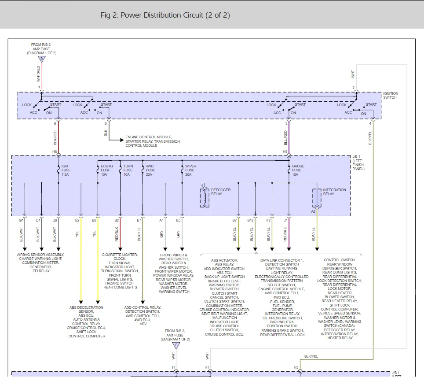
Task: Click the TURN FUSE 10A label
Action: tap(128, 170)
